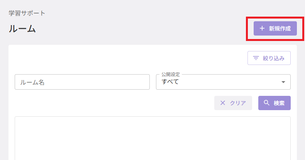Click the filter lines icon beside 絞り込み
The width and height of the screenshot is (305, 160).
pyautogui.click(x=256, y=58)
